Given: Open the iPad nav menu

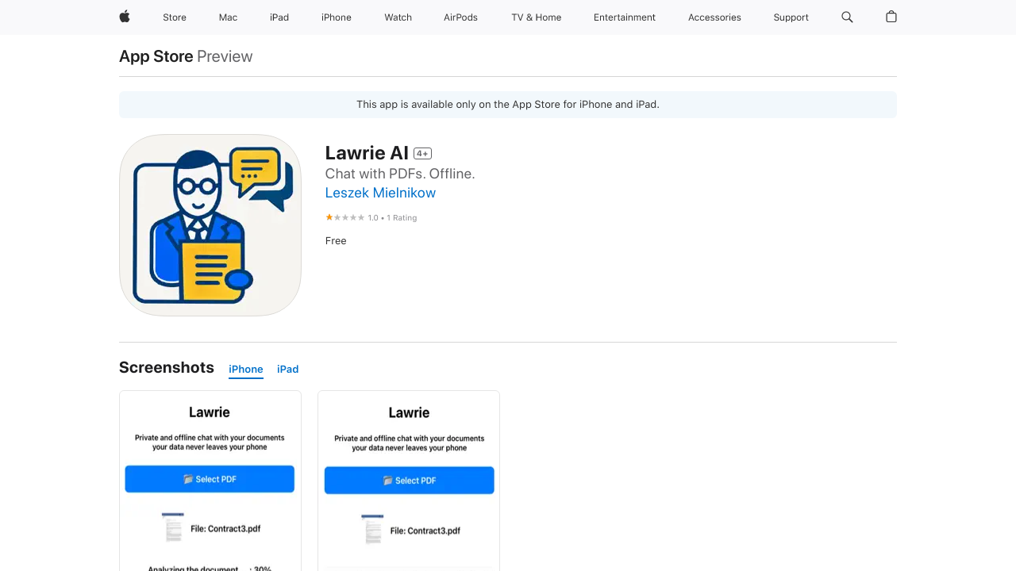Looking at the screenshot, I should [x=279, y=17].
